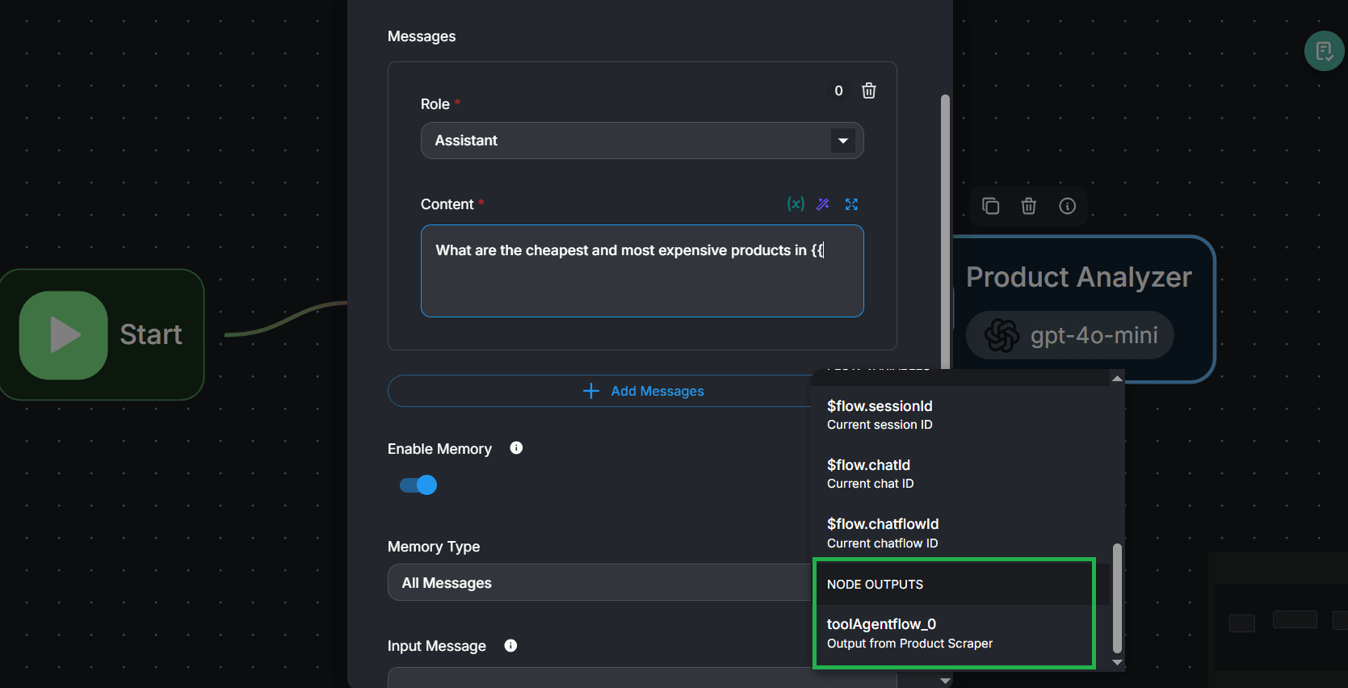Click the magic wand generate icon
Screen dimensions: 1348x688
(823, 204)
